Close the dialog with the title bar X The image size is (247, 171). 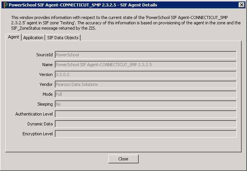(241, 5)
